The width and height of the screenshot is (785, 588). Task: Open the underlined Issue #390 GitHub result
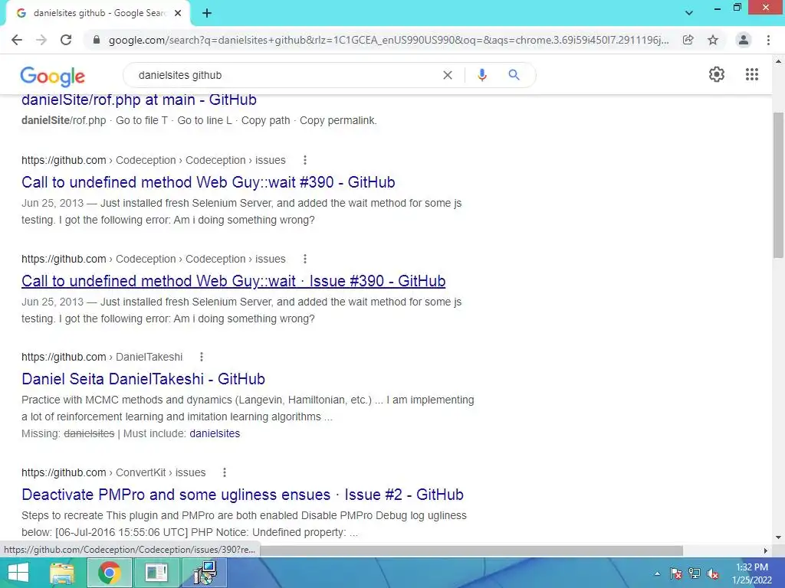[x=233, y=281]
